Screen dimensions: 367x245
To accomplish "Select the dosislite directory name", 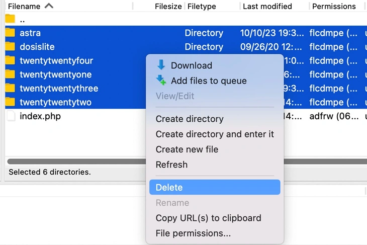I will click(37, 47).
